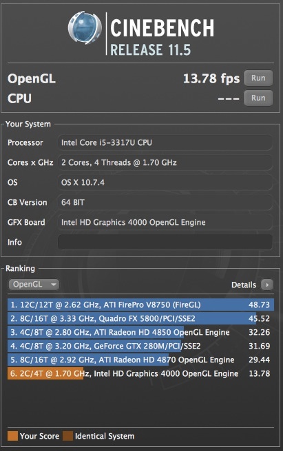This screenshot has width=283, height=451.
Task: Open the OpenGL ranking dropdown
Action: [34, 284]
